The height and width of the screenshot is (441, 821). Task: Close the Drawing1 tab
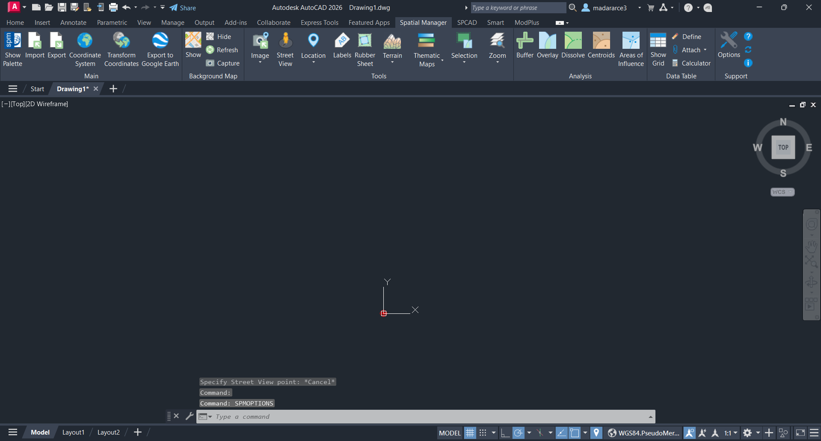pyautogui.click(x=96, y=89)
